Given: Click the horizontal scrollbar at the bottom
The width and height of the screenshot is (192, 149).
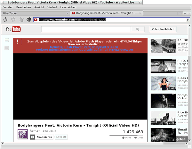Looking at the screenshot, I should click(80, 143).
